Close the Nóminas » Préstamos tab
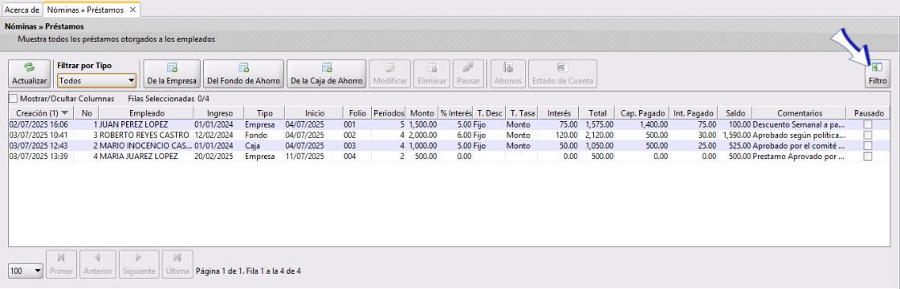Viewport: 900px width, 289px height. click(x=132, y=10)
